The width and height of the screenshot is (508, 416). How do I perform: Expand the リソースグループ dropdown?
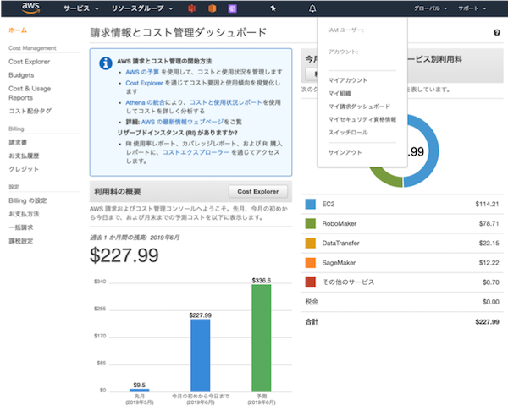[142, 8]
